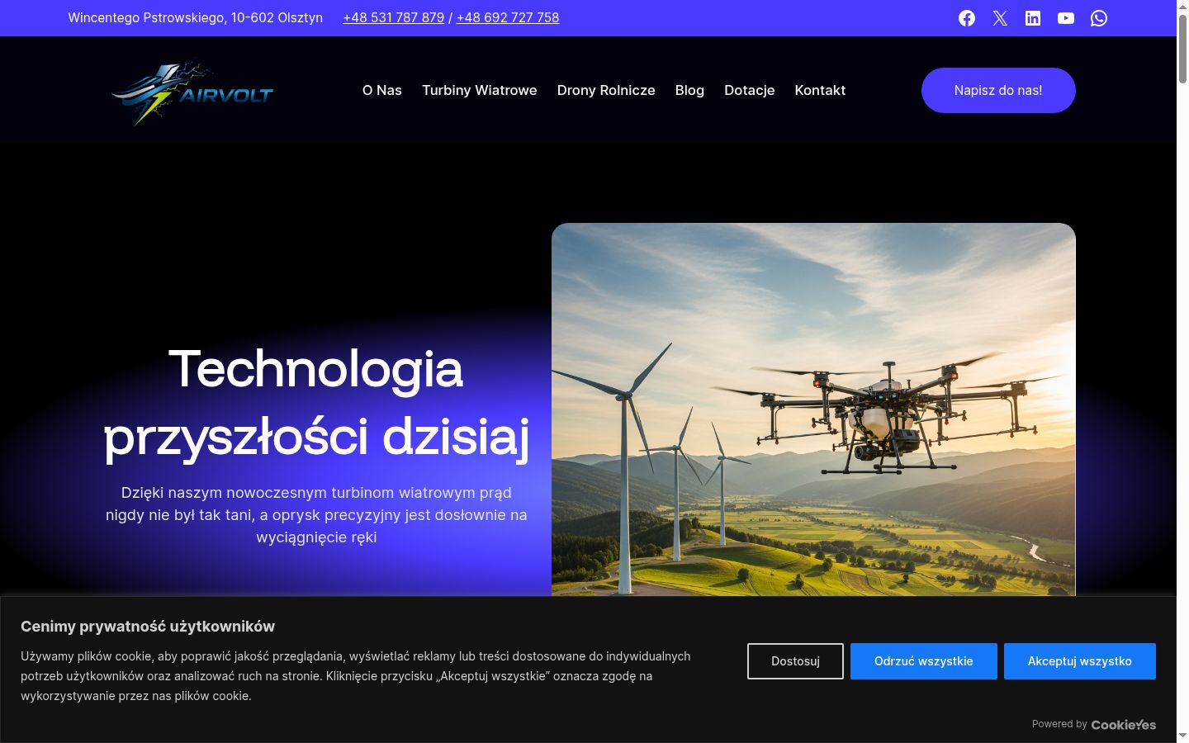1189x743 pixels.
Task: Open the Dotacje menu item
Action: (x=750, y=90)
